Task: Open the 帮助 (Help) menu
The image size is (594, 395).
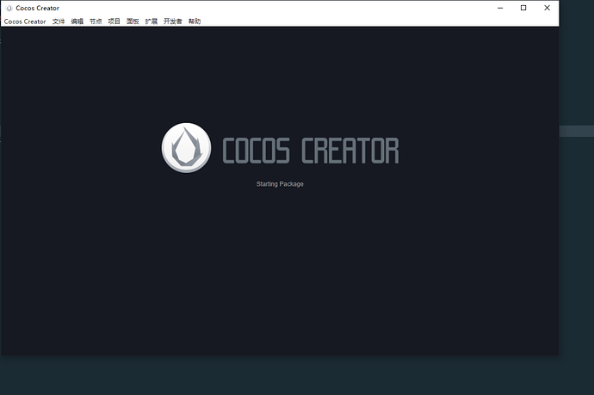Action: 195,22
